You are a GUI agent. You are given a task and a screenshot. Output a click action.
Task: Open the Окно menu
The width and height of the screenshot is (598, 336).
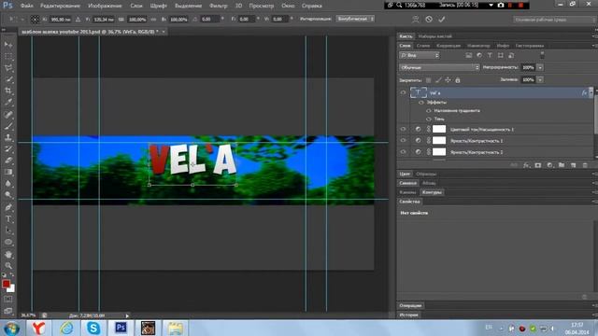(288, 6)
